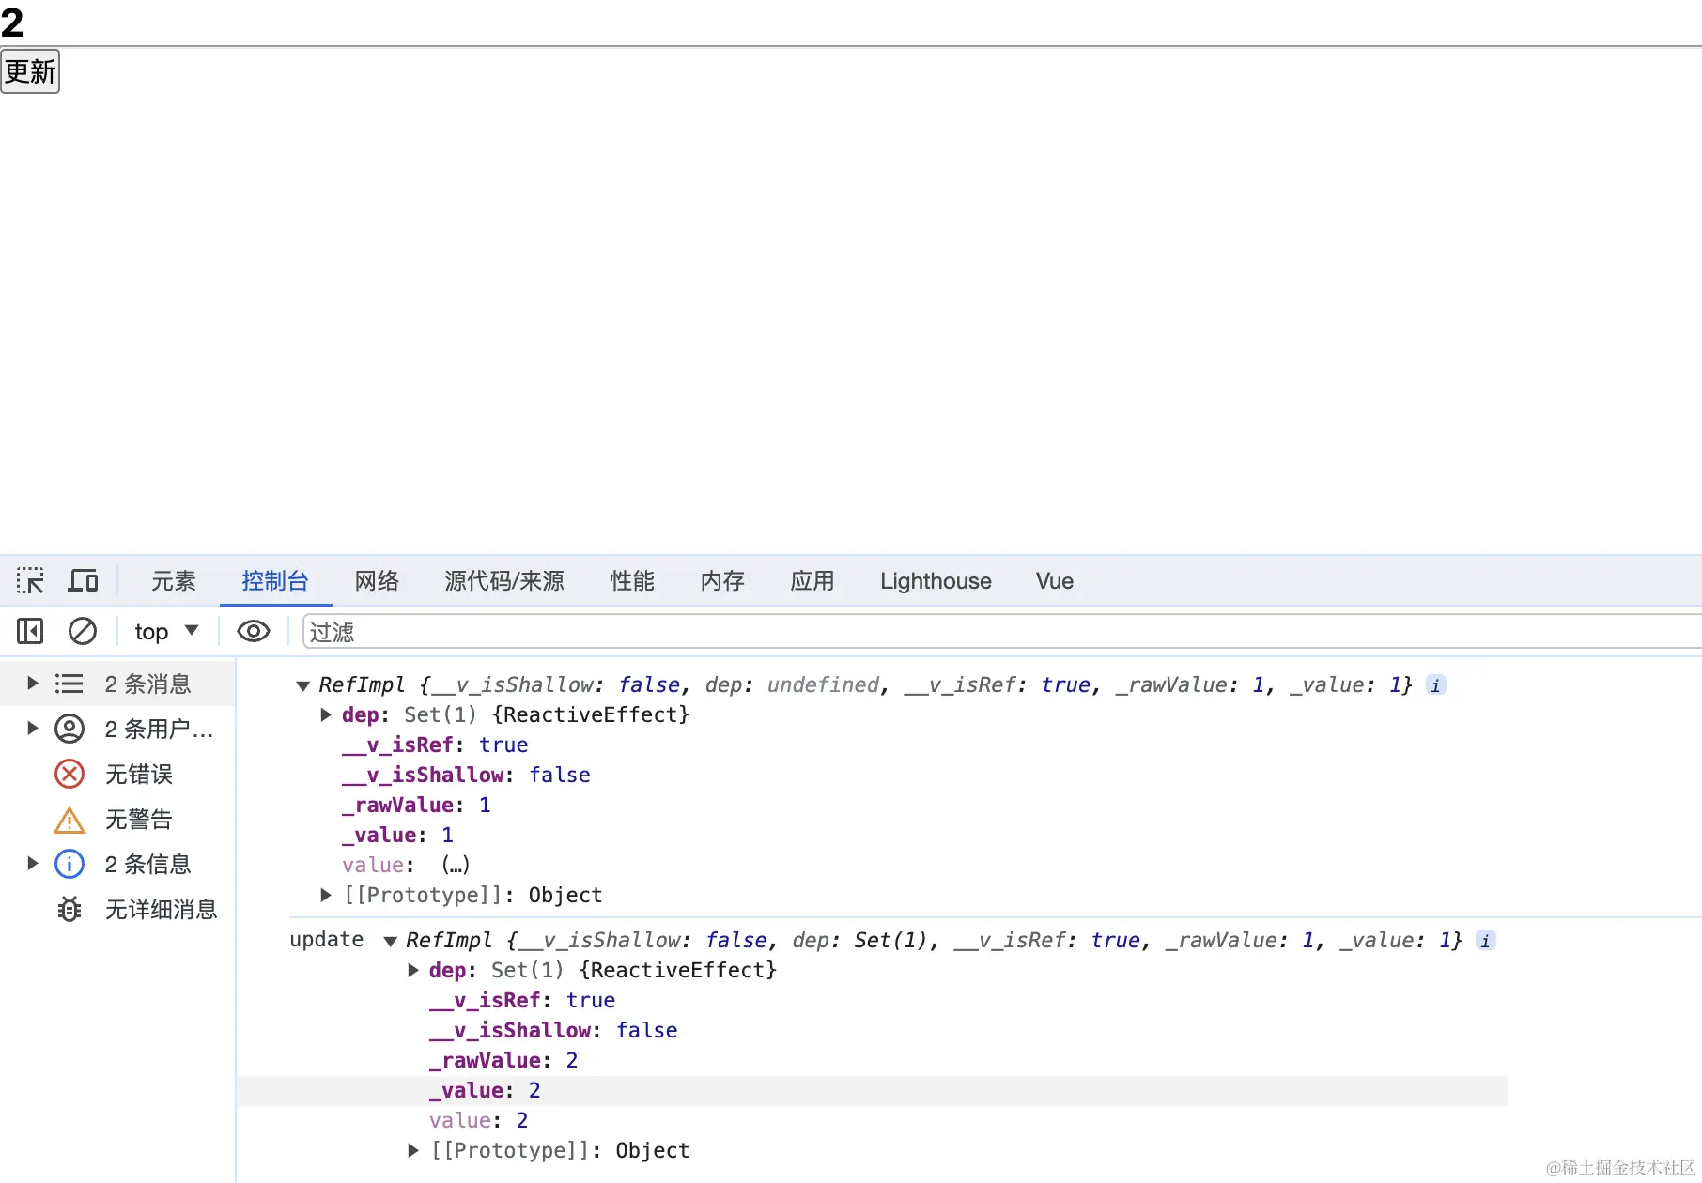Screen dimensions: 1702x1183
Task: Clear the console with the ban icon
Action: click(x=83, y=631)
